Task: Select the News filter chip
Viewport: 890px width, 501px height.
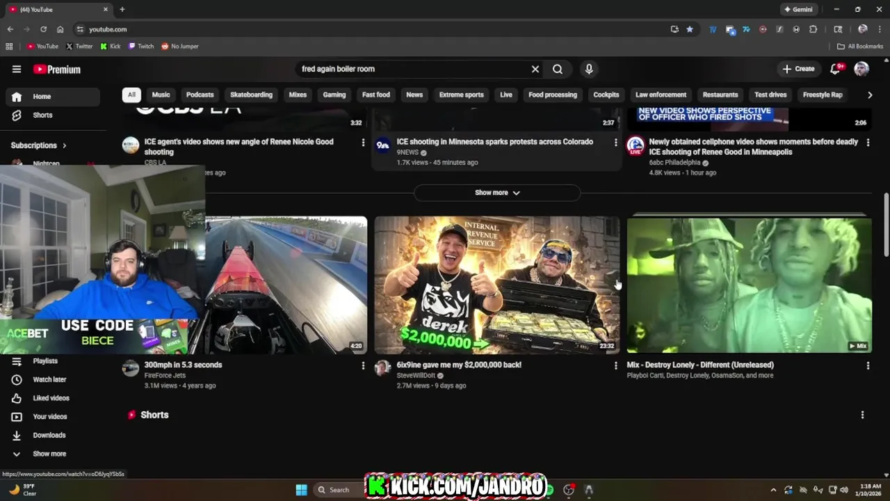Action: tap(414, 95)
